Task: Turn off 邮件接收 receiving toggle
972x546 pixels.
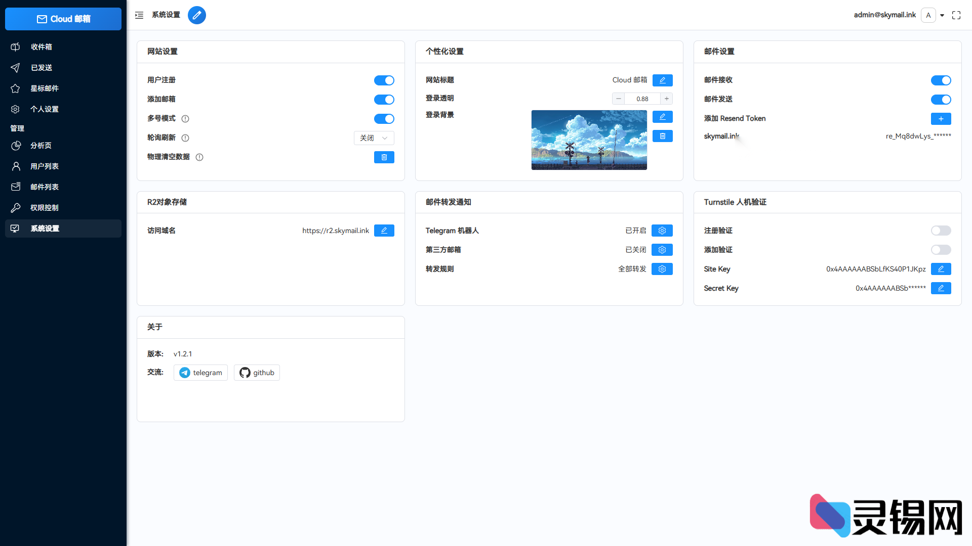Action: pos(941,80)
